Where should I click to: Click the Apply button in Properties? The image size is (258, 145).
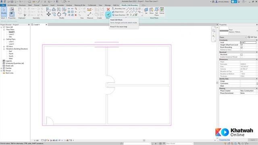point(253,140)
